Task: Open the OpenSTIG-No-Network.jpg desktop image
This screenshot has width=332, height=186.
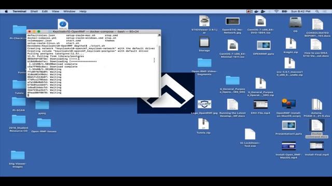Action: (232, 21)
